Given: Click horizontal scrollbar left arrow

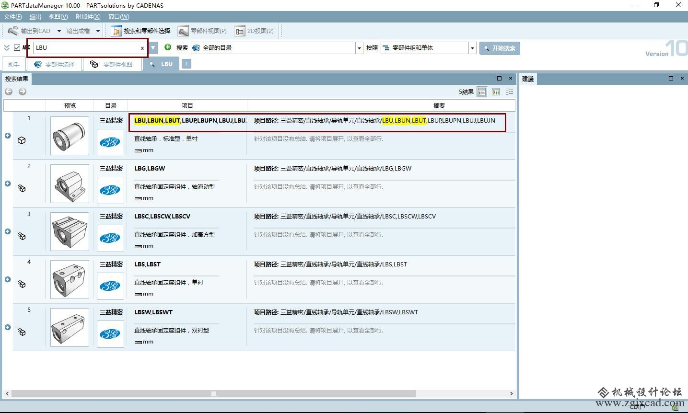Looking at the screenshot, I should point(7,393).
